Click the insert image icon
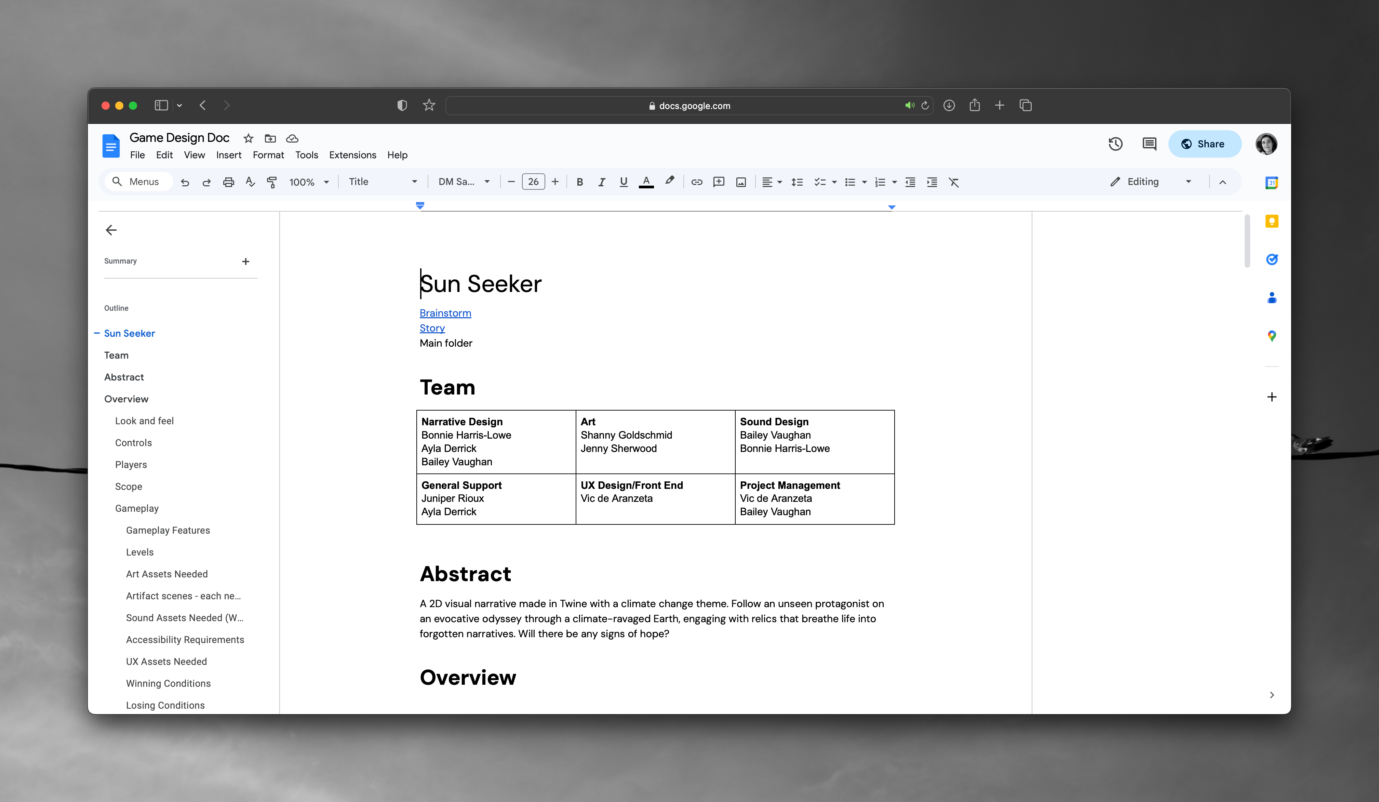This screenshot has height=802, width=1379. 740,182
